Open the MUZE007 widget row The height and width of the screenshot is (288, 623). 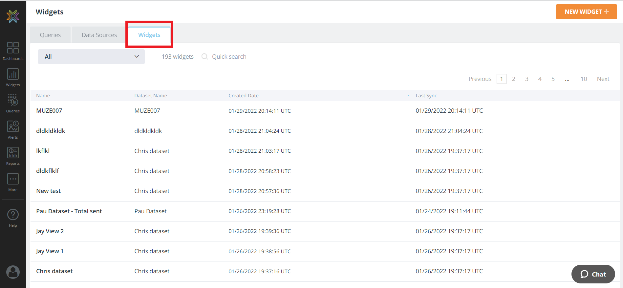49,111
